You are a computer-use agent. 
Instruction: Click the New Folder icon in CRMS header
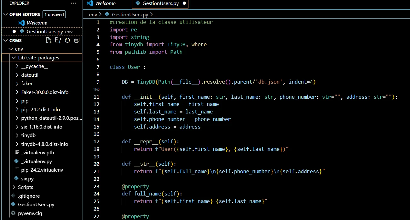(x=58, y=40)
